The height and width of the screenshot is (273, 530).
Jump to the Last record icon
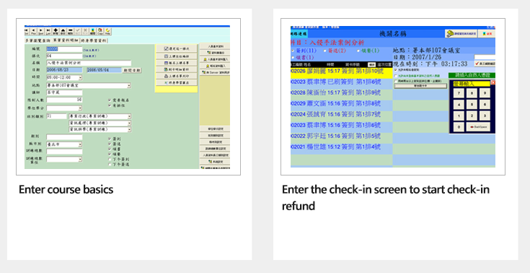tap(48, 32)
